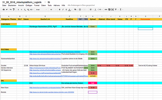
Task: Open the text color picker
Action: (x=70, y=10)
